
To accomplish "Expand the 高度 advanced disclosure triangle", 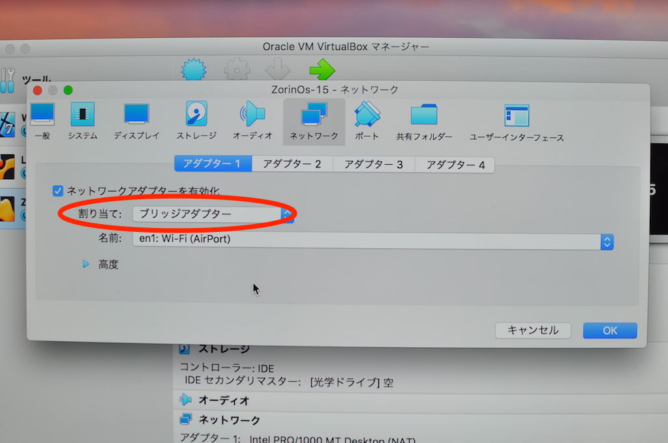I will [x=85, y=264].
